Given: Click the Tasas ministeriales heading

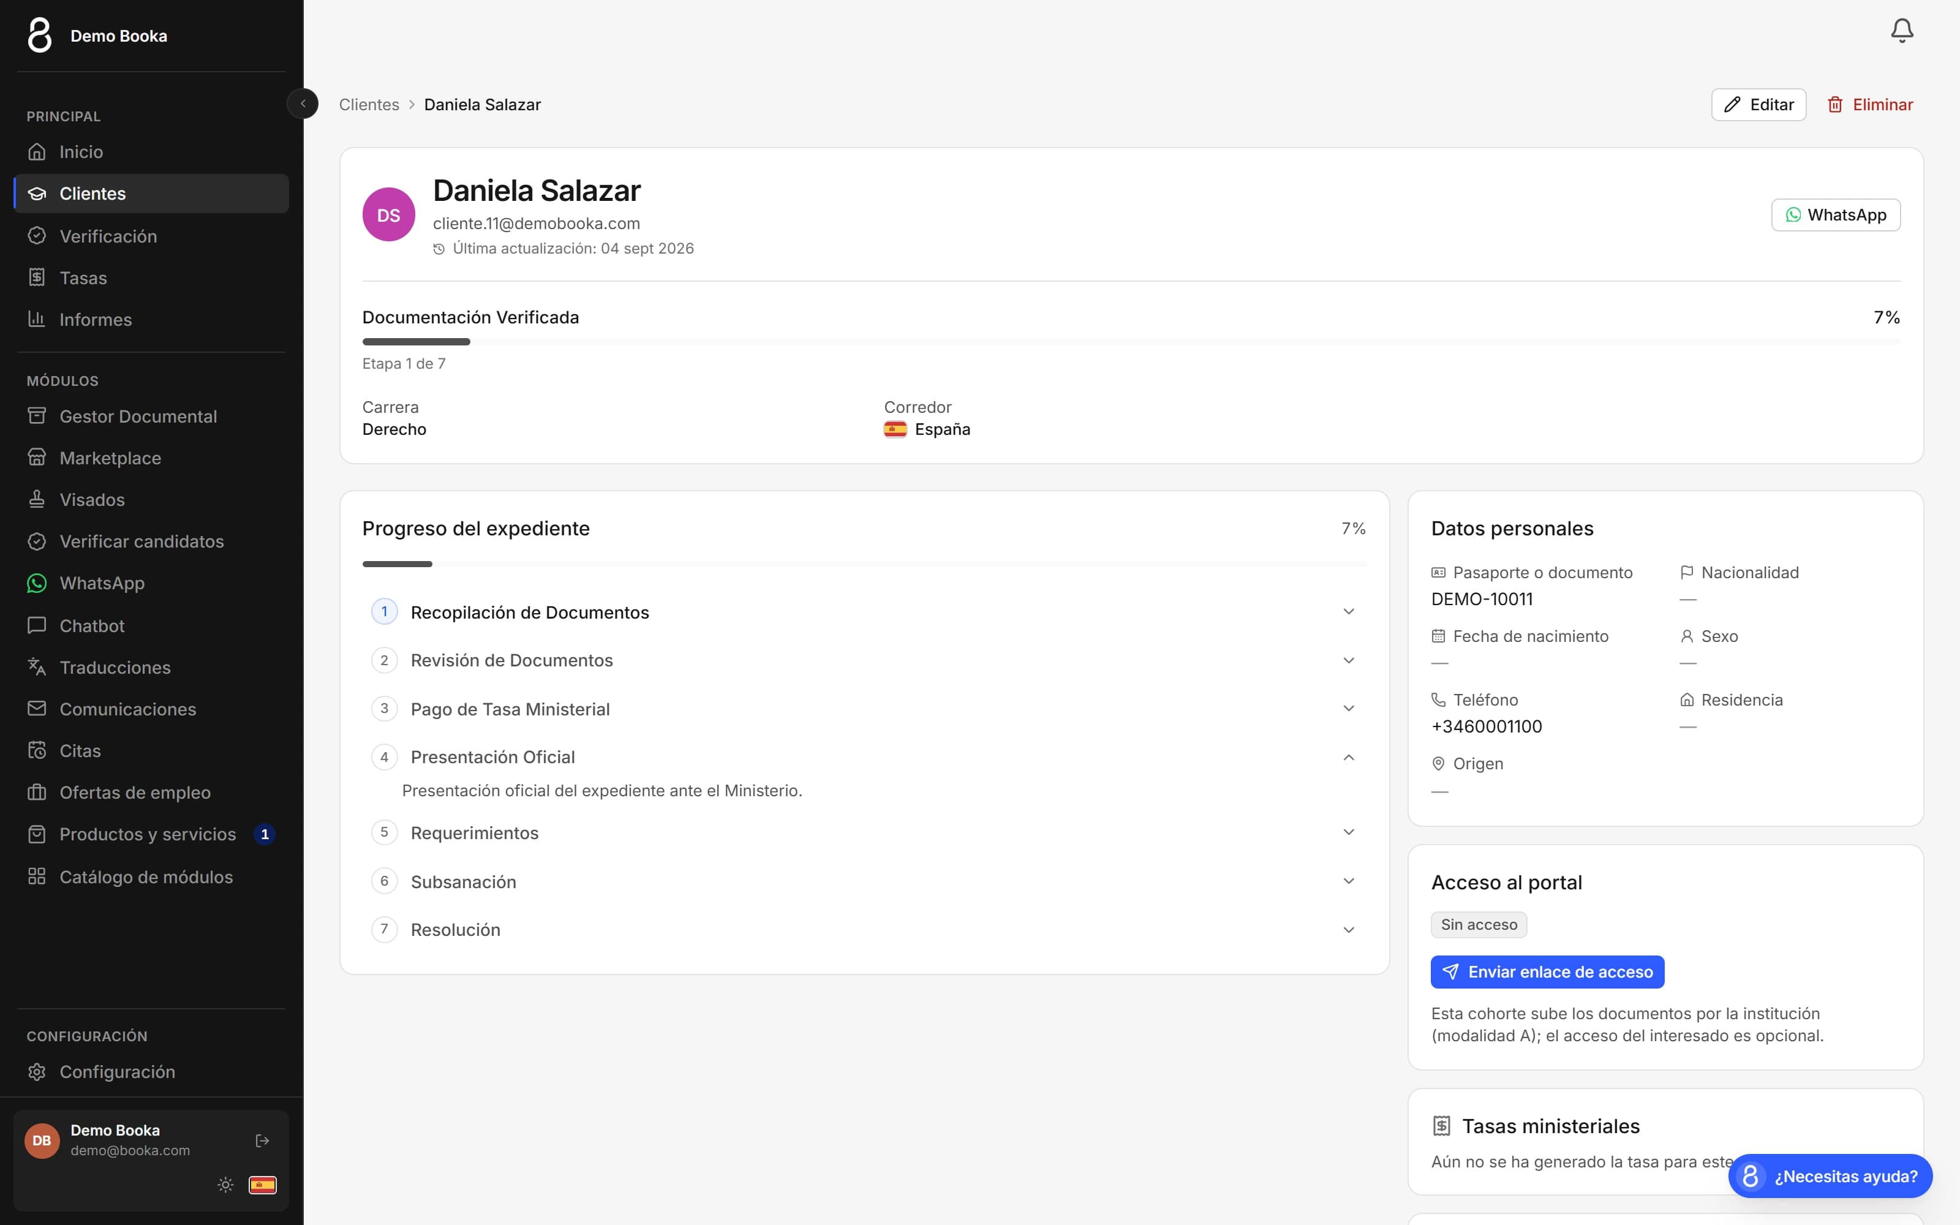Looking at the screenshot, I should (x=1550, y=1126).
